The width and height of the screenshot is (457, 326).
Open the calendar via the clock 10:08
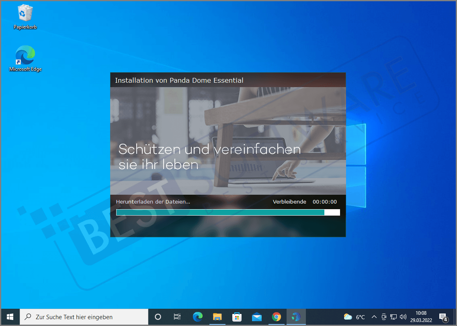[421, 317]
